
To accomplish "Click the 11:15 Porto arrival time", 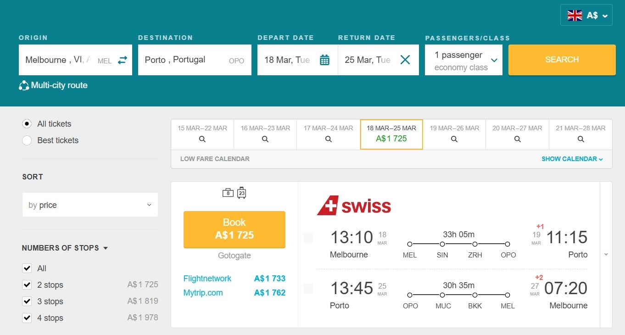I will 567,238.
